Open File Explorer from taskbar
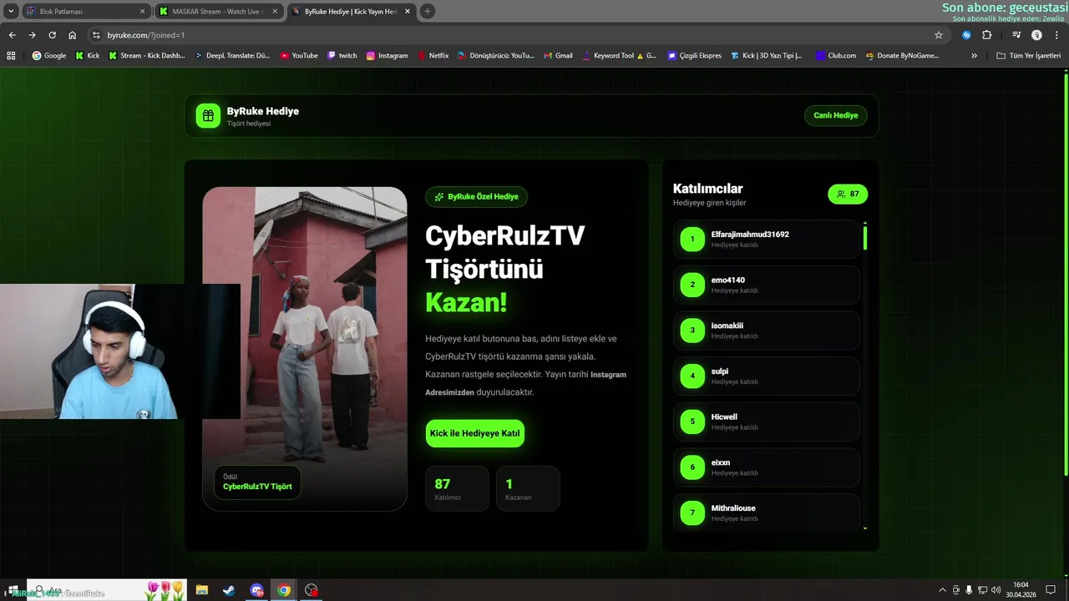The image size is (1069, 601). 202,590
